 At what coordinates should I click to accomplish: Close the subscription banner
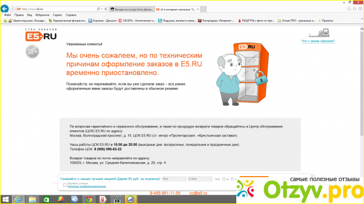[312, 176]
